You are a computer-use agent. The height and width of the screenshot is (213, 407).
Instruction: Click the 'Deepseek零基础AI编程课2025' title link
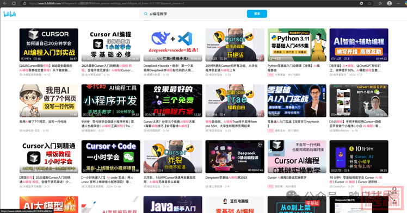point(226,178)
